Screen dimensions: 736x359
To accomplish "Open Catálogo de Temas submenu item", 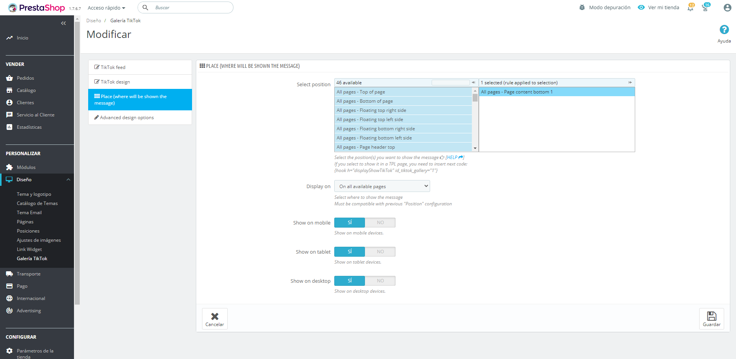I will 37,203.
